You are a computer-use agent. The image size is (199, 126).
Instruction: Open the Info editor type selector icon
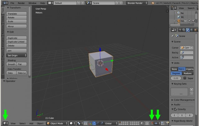pos(5,3)
